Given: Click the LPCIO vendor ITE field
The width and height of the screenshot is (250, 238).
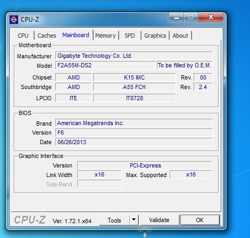Looking at the screenshot, I should point(73,98).
